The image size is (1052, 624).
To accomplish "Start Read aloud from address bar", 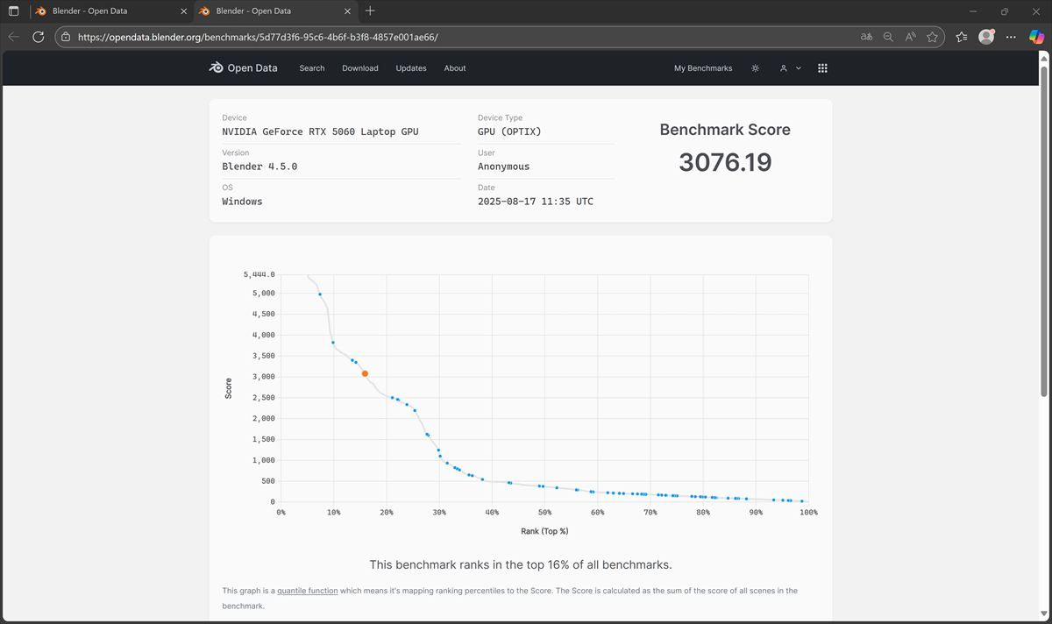I will 910,37.
